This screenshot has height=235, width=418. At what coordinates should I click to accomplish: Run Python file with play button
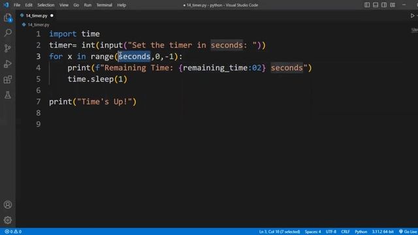(x=412, y=16)
